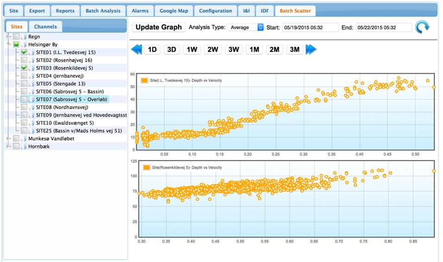This screenshot has height=262, width=443.
Task: Set range with the 2W button
Action: pos(213,49)
